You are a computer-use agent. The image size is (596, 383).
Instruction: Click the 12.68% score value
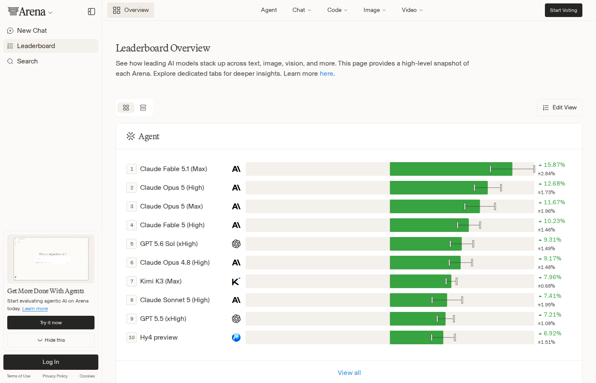[x=554, y=183]
